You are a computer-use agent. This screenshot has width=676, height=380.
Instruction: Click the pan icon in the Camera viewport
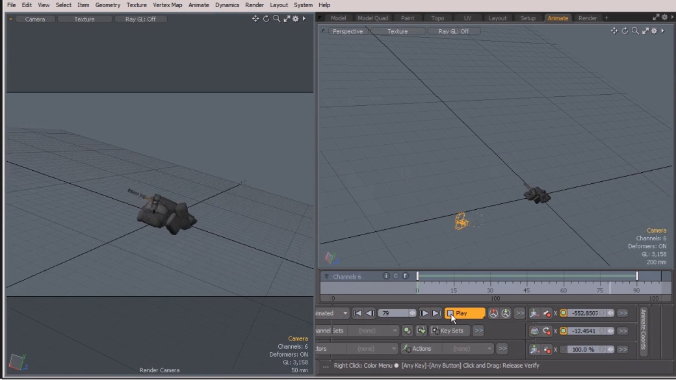coord(255,19)
